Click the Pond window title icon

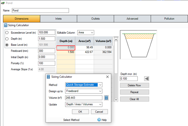click(x=3, y=3)
